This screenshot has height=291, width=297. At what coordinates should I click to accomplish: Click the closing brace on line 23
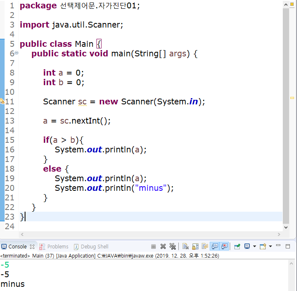click(22, 217)
